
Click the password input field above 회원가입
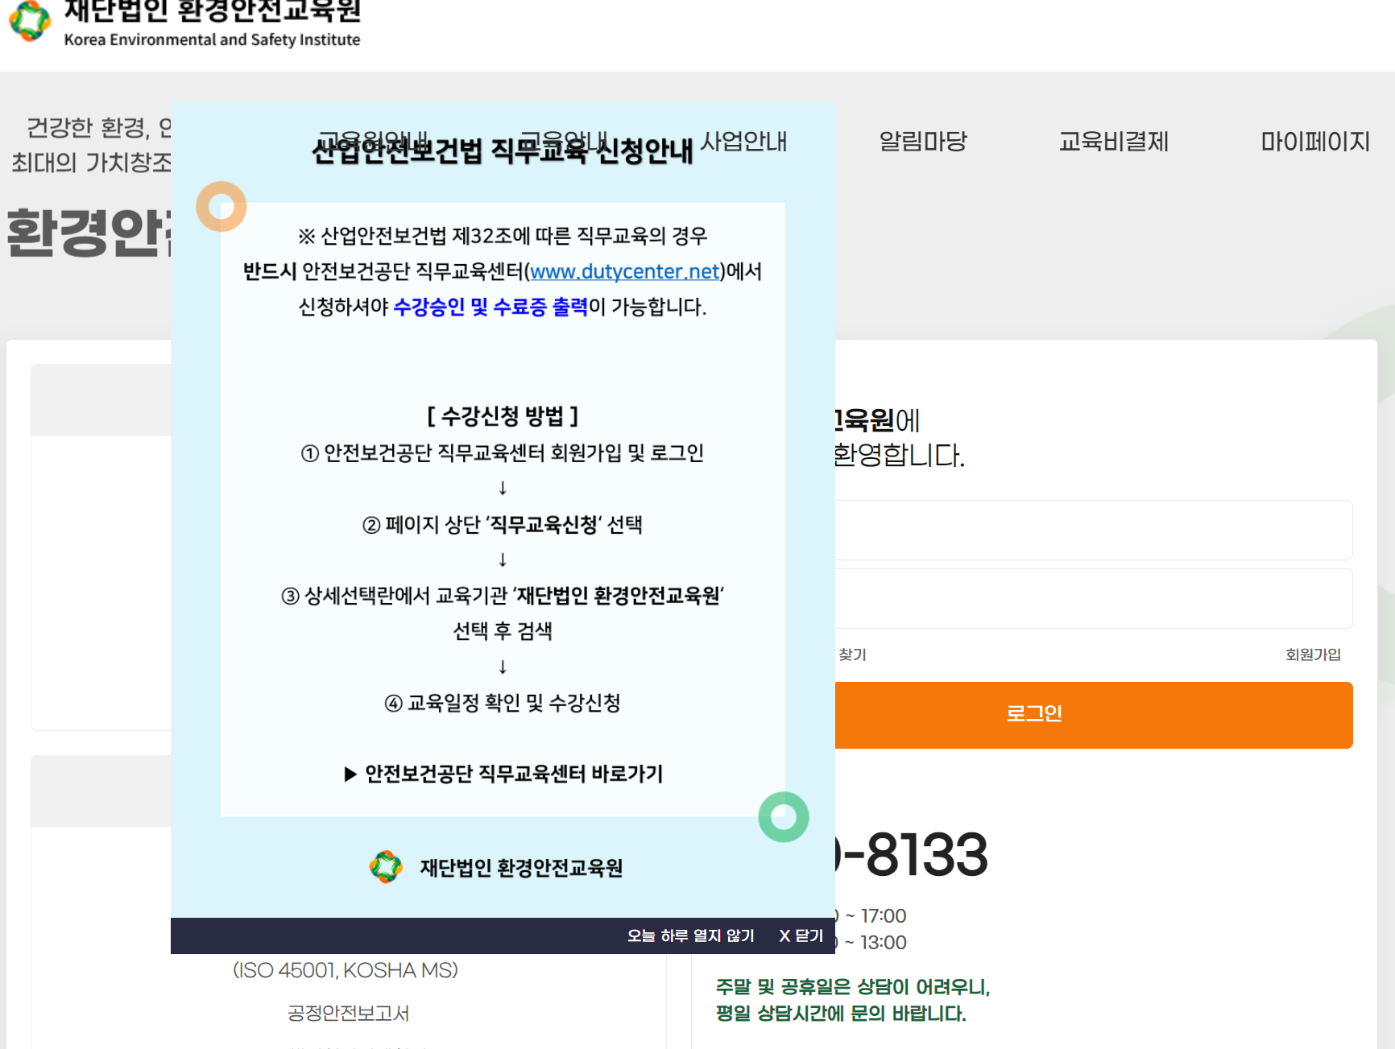coord(1094,598)
